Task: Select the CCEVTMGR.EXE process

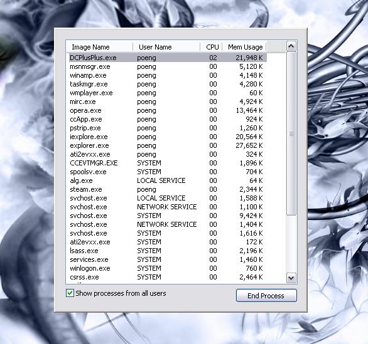Action: coord(168,163)
